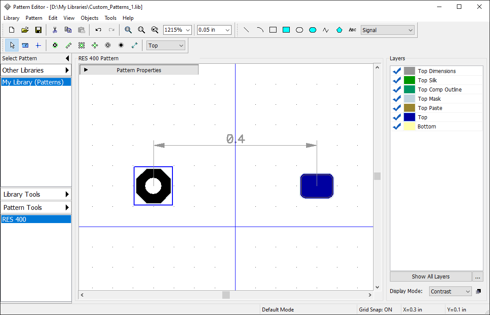
Task: Toggle visibility of the Top layer
Action: point(397,117)
